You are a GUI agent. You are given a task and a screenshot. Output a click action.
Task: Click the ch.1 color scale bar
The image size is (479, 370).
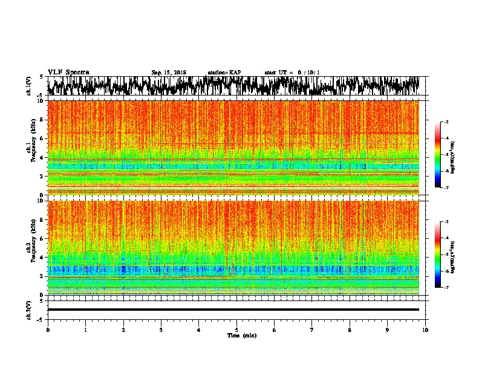point(437,155)
